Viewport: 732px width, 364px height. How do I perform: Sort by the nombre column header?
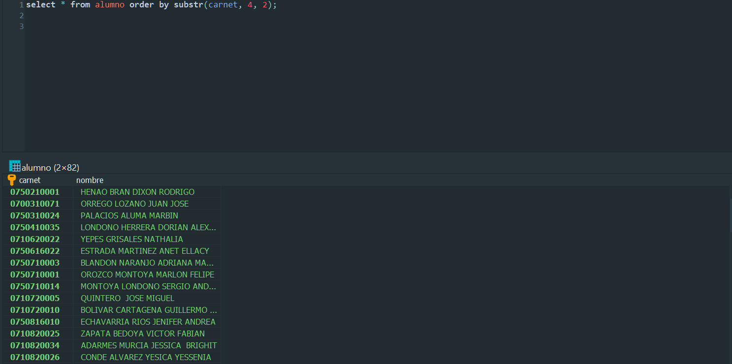click(x=90, y=180)
